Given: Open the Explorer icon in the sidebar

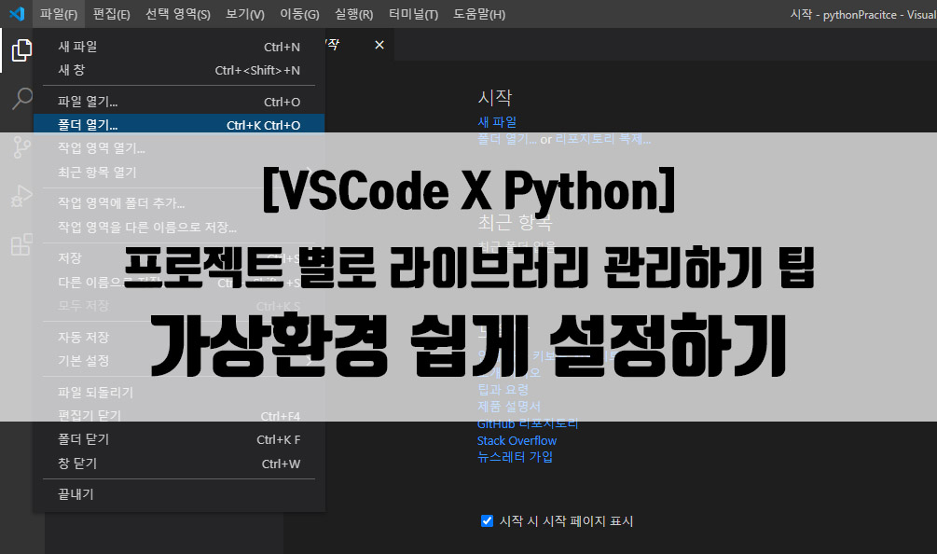Looking at the screenshot, I should [21, 50].
